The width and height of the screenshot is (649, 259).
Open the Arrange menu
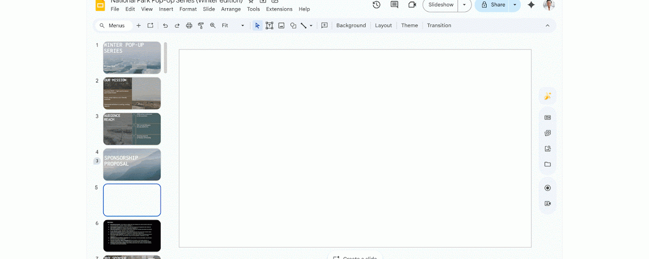coord(231,9)
